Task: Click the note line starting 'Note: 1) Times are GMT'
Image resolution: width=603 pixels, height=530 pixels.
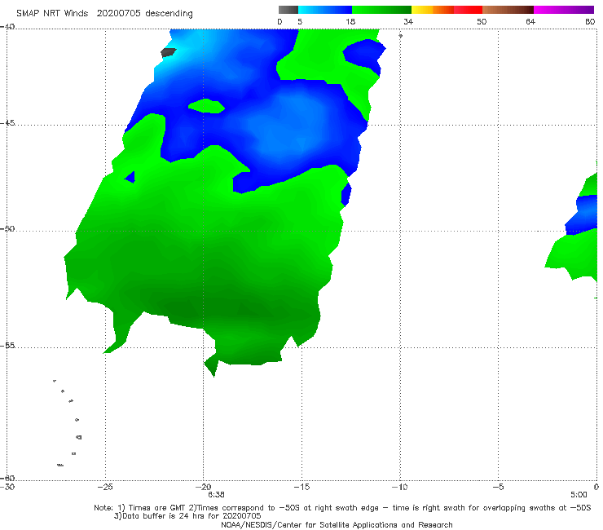Action: point(342,508)
